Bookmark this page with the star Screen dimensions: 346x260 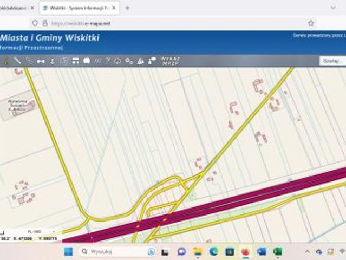[311, 23]
